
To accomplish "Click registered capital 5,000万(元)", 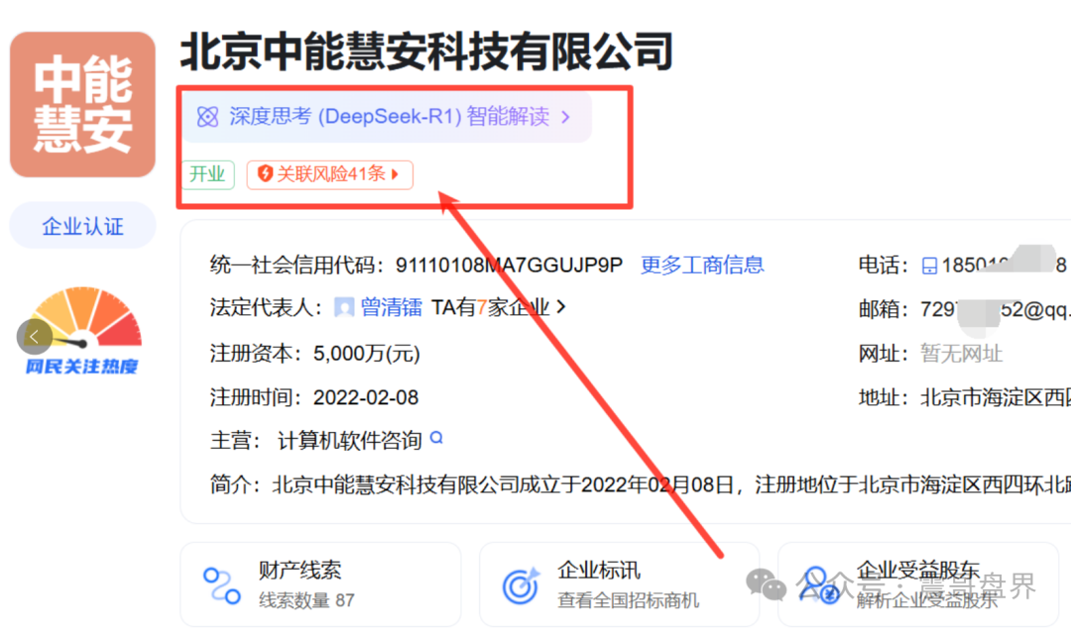I will click(367, 354).
